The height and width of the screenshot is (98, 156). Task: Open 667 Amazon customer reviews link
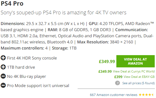click(x=114, y=95)
